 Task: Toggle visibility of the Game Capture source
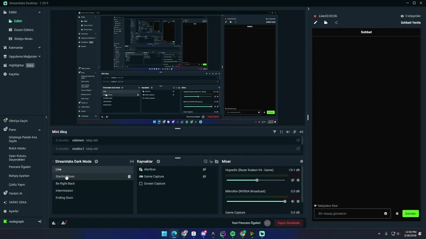(x=204, y=177)
